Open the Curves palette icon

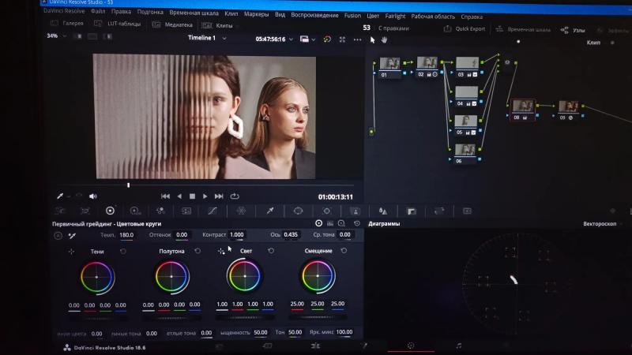(x=213, y=211)
